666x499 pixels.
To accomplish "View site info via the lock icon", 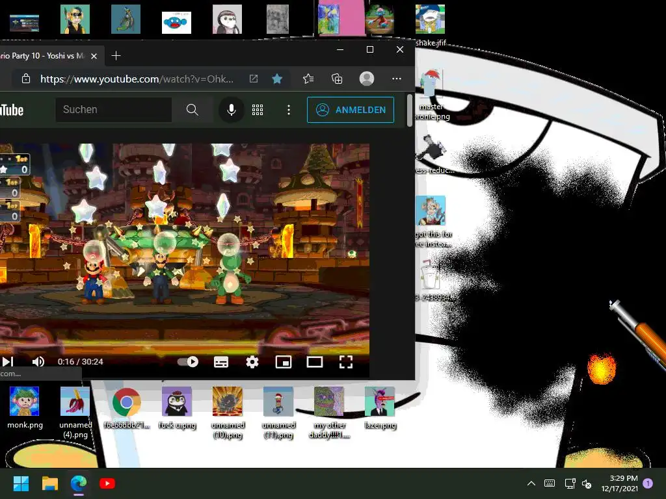I will coord(26,79).
